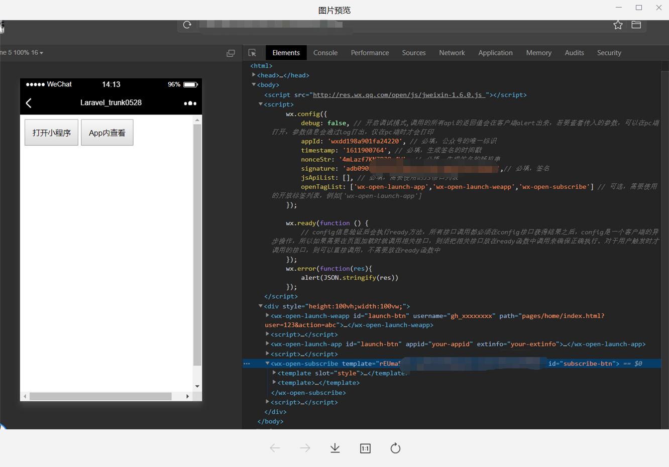Select the </body> closing tag row
The image size is (669, 467).
pyautogui.click(x=270, y=421)
